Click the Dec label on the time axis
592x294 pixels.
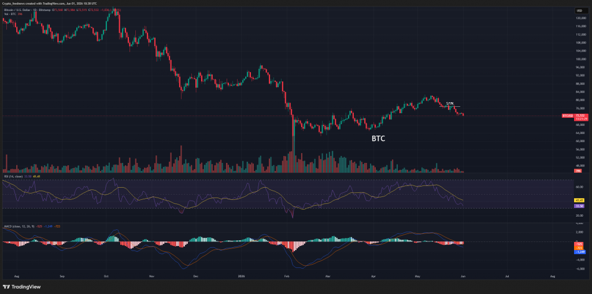point(195,276)
